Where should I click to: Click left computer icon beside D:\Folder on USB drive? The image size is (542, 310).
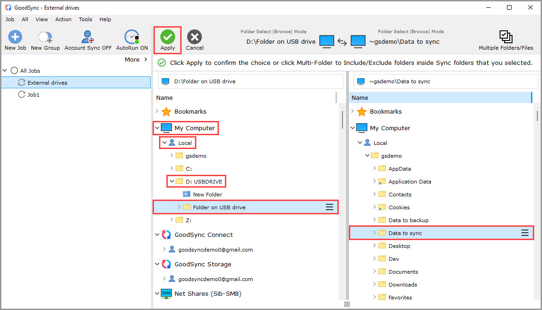(x=327, y=41)
